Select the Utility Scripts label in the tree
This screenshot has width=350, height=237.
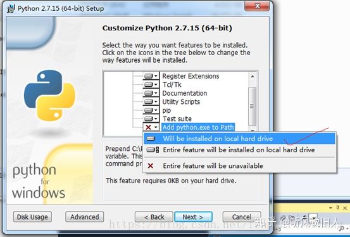tap(181, 101)
